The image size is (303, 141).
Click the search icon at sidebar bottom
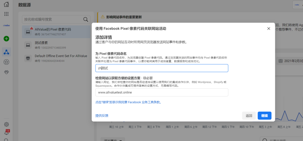click(x=6, y=140)
